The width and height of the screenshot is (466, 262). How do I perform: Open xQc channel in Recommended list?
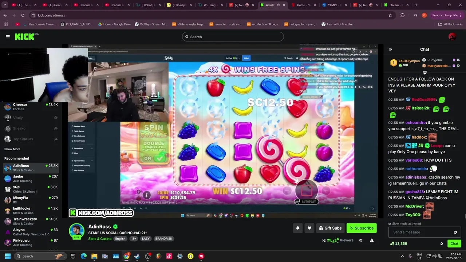tap(31, 189)
